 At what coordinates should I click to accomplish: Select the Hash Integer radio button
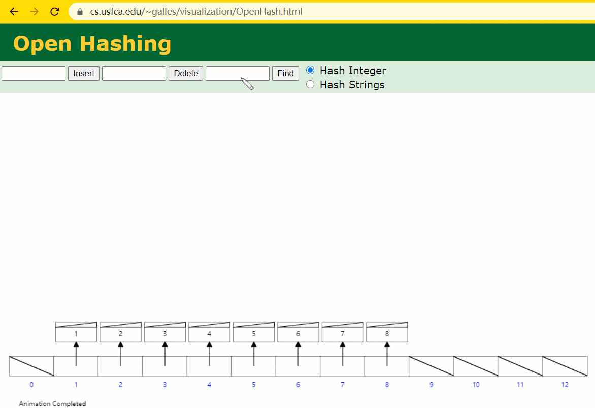310,70
